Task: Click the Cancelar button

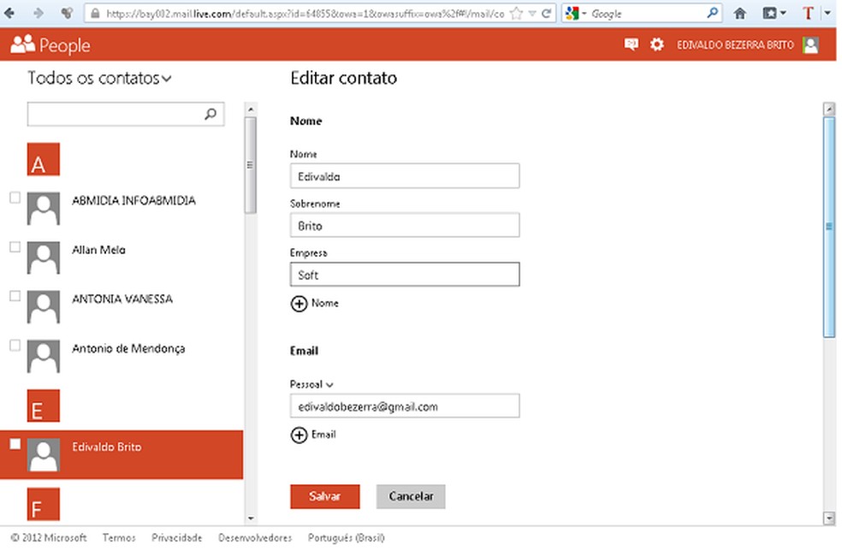Action: click(411, 496)
